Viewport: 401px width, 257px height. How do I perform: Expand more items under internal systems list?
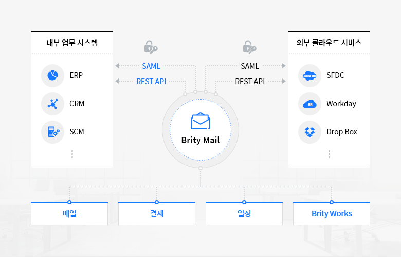(x=72, y=154)
